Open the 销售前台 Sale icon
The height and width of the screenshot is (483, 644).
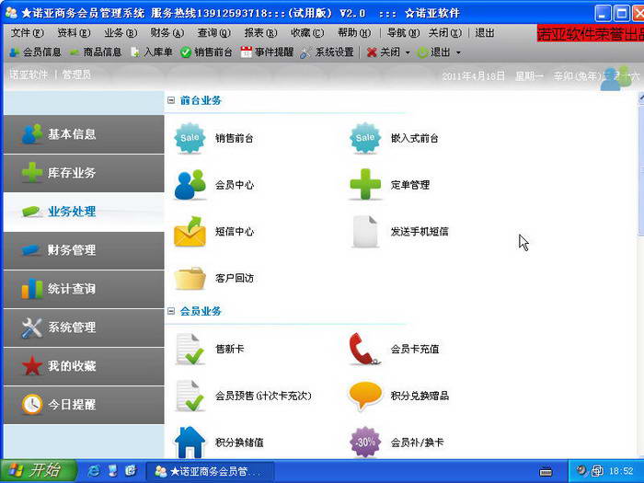(x=190, y=138)
